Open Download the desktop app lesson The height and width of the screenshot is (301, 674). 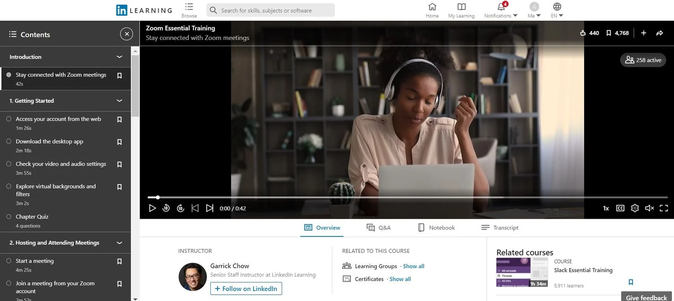click(49, 142)
